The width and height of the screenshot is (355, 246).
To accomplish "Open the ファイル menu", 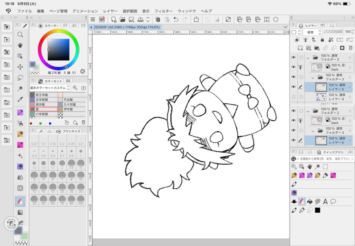I will click(24, 11).
